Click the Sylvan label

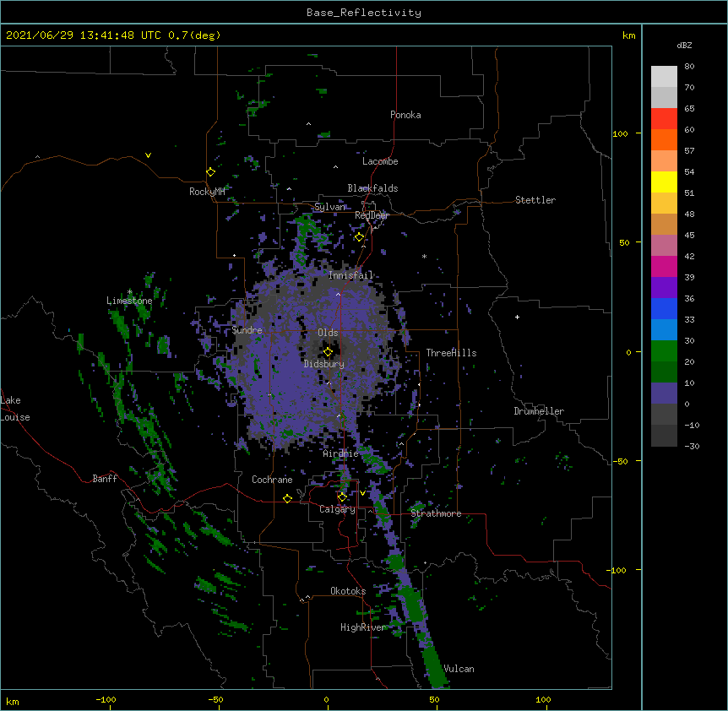tap(329, 207)
